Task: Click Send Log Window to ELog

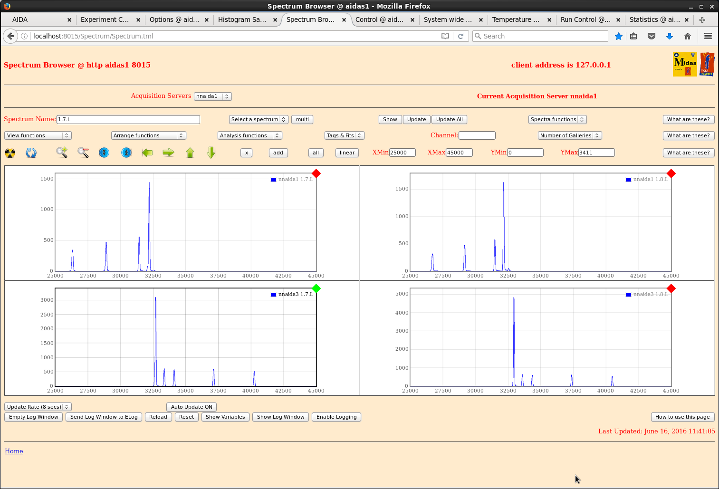Action: [x=104, y=417]
